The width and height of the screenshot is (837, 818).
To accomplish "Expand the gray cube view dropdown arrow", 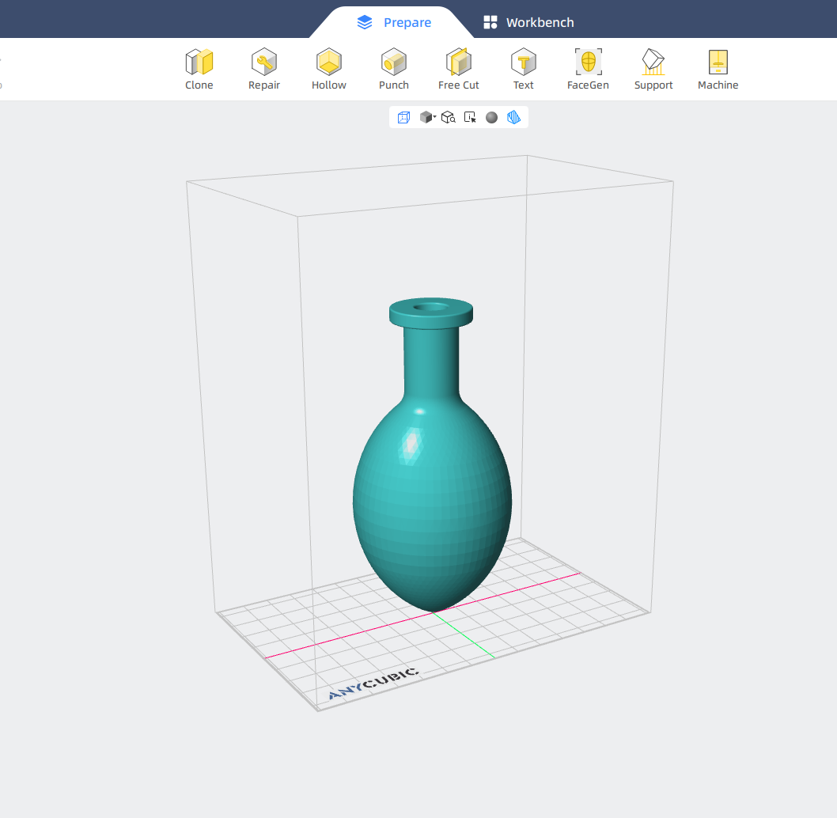I will click(435, 118).
